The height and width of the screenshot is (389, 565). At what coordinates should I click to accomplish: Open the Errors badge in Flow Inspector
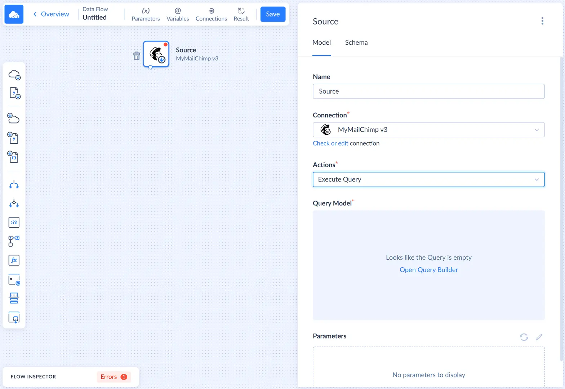(x=114, y=377)
